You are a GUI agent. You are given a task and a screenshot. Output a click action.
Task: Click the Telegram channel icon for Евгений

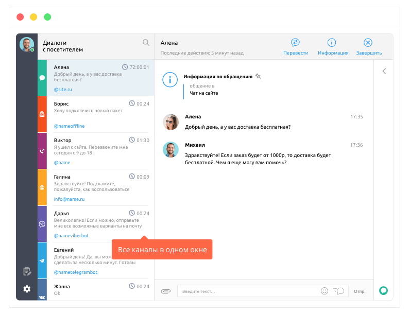(42, 260)
